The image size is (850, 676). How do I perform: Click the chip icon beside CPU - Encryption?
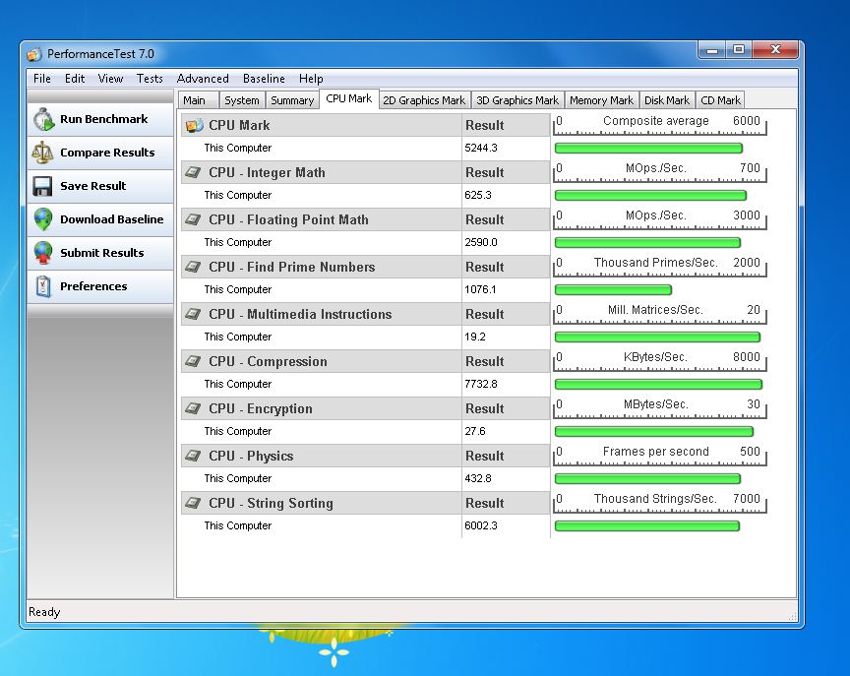[x=193, y=408]
